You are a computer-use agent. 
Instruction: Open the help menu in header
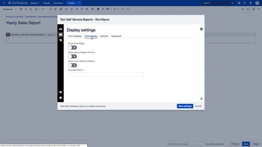click(x=239, y=3)
